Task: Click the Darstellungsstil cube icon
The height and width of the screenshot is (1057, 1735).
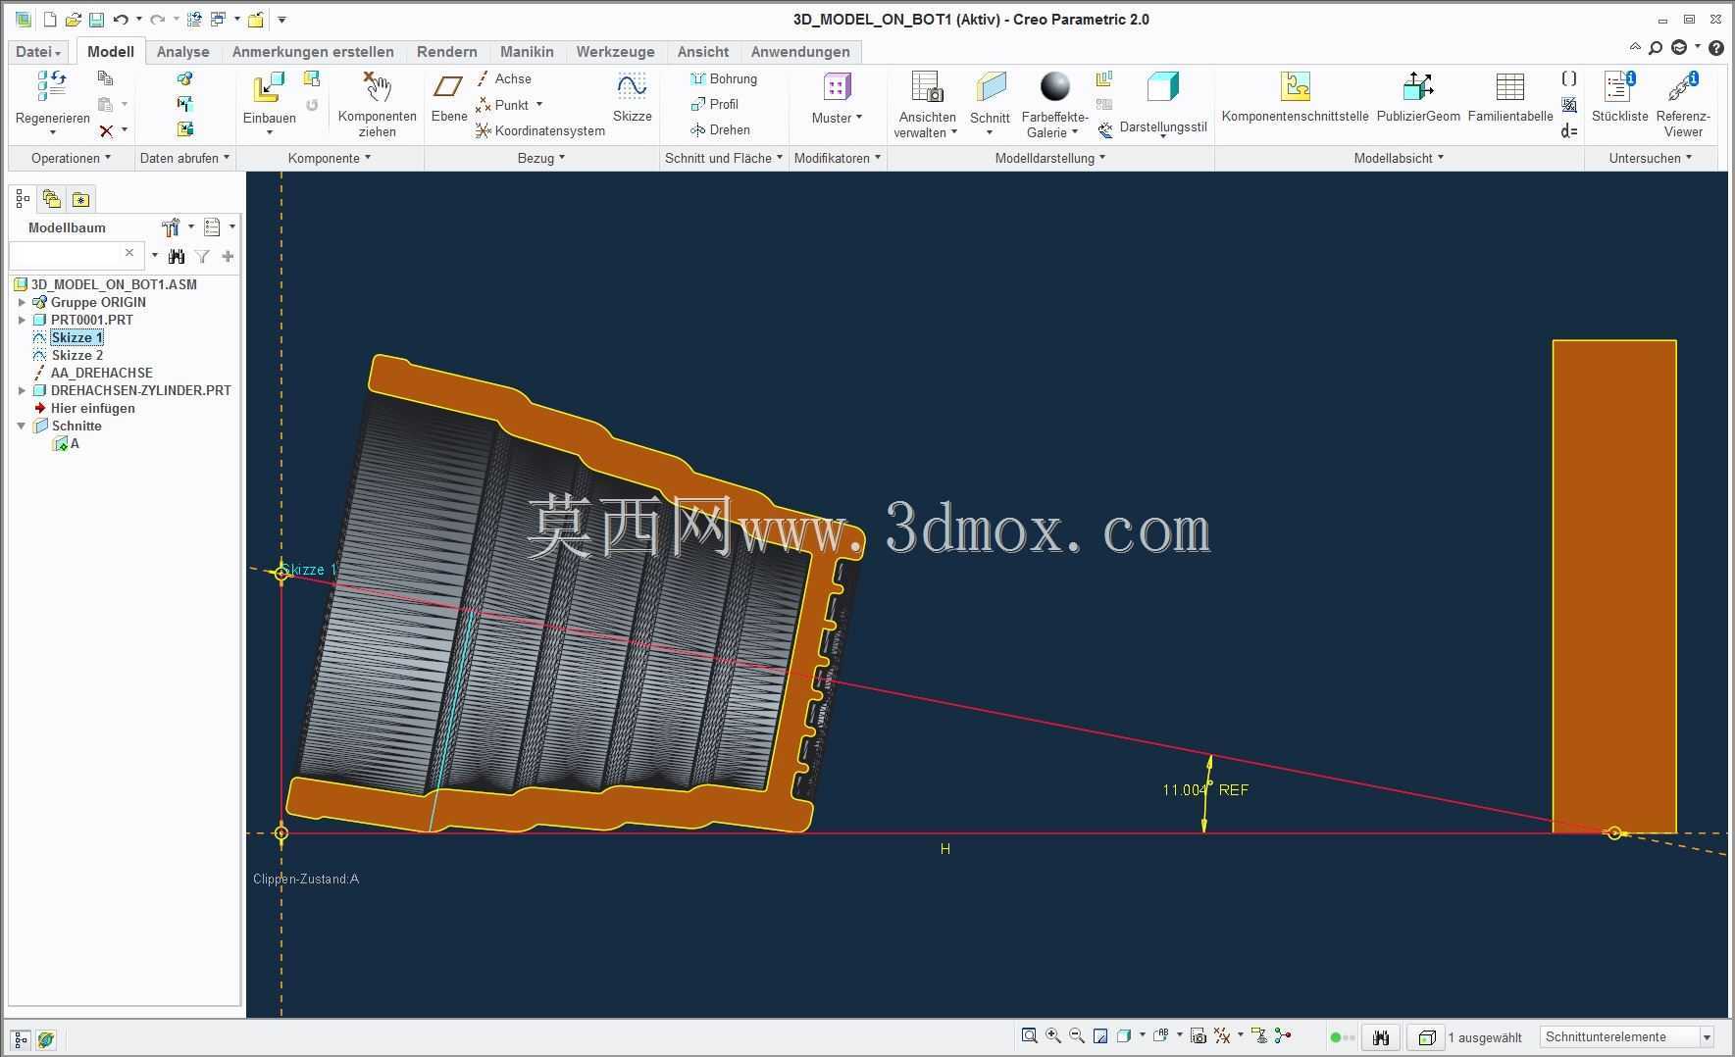Action: (x=1162, y=87)
